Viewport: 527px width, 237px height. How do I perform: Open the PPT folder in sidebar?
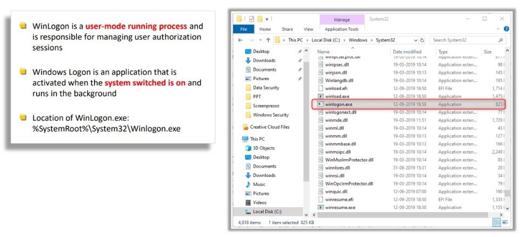[257, 97]
